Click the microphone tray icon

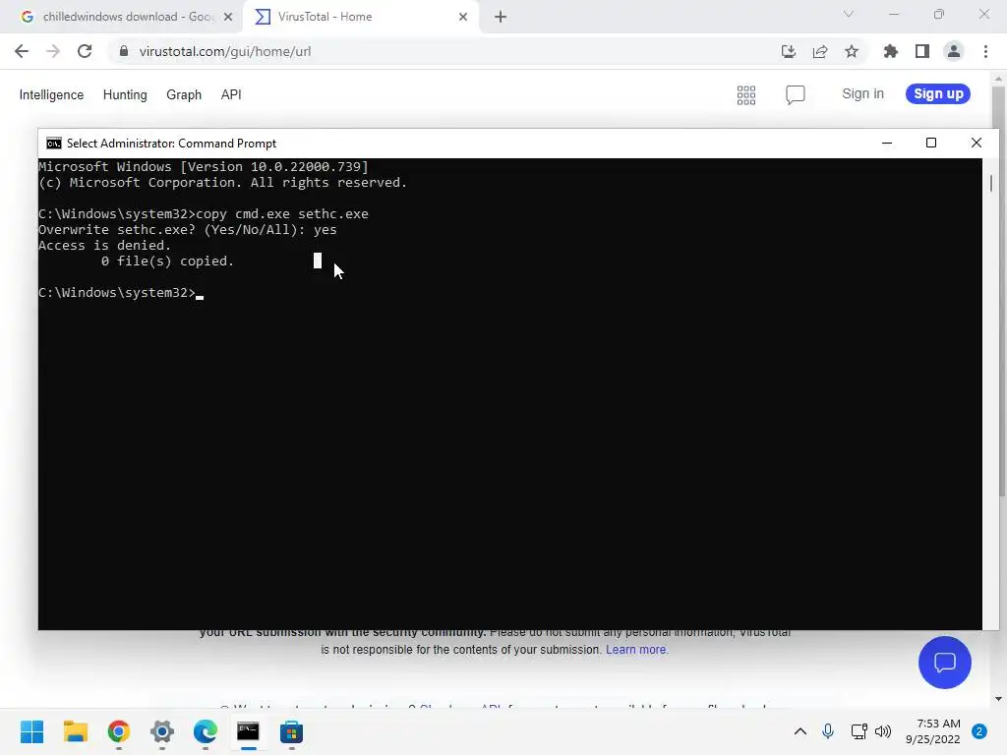[828, 731]
